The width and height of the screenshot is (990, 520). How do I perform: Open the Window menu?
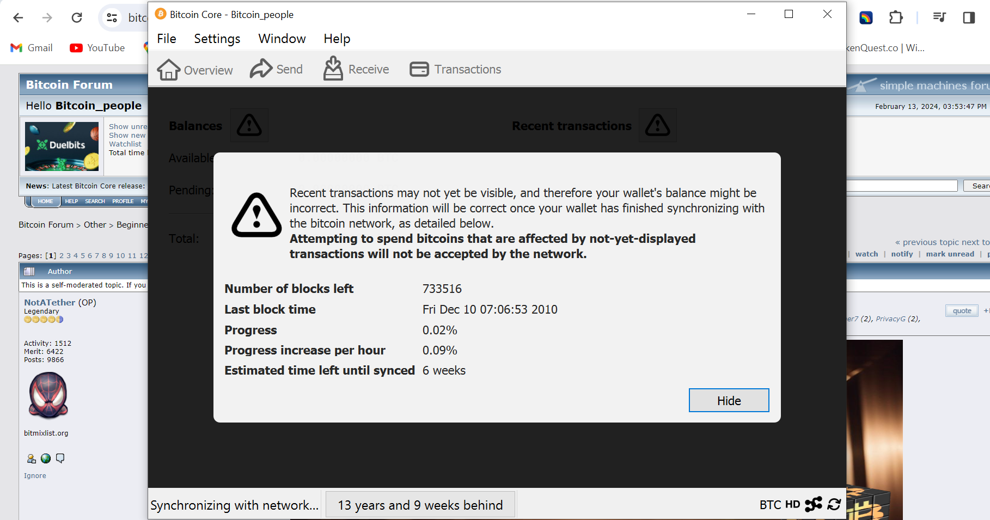[x=282, y=39]
